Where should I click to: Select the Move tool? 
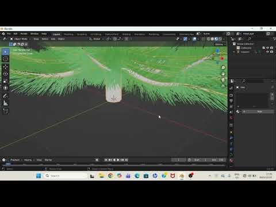click(6, 67)
